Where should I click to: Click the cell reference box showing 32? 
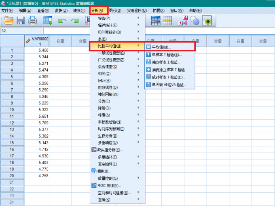[22, 31]
